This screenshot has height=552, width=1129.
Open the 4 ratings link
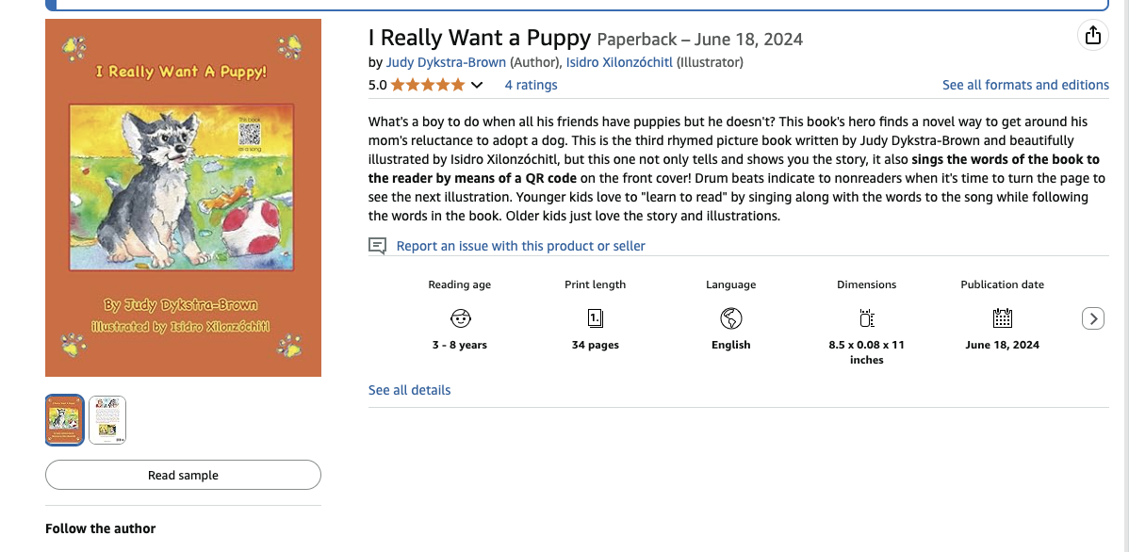point(531,85)
